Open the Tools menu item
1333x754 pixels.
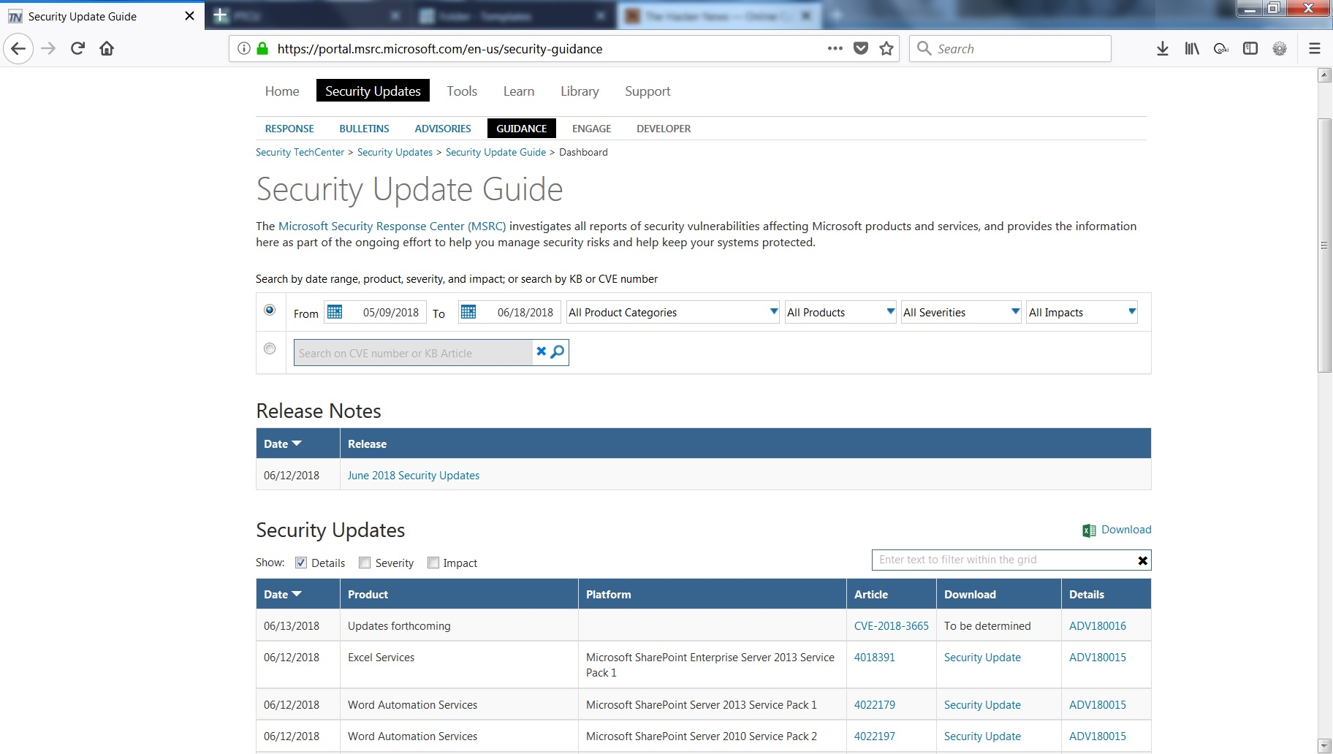462,91
